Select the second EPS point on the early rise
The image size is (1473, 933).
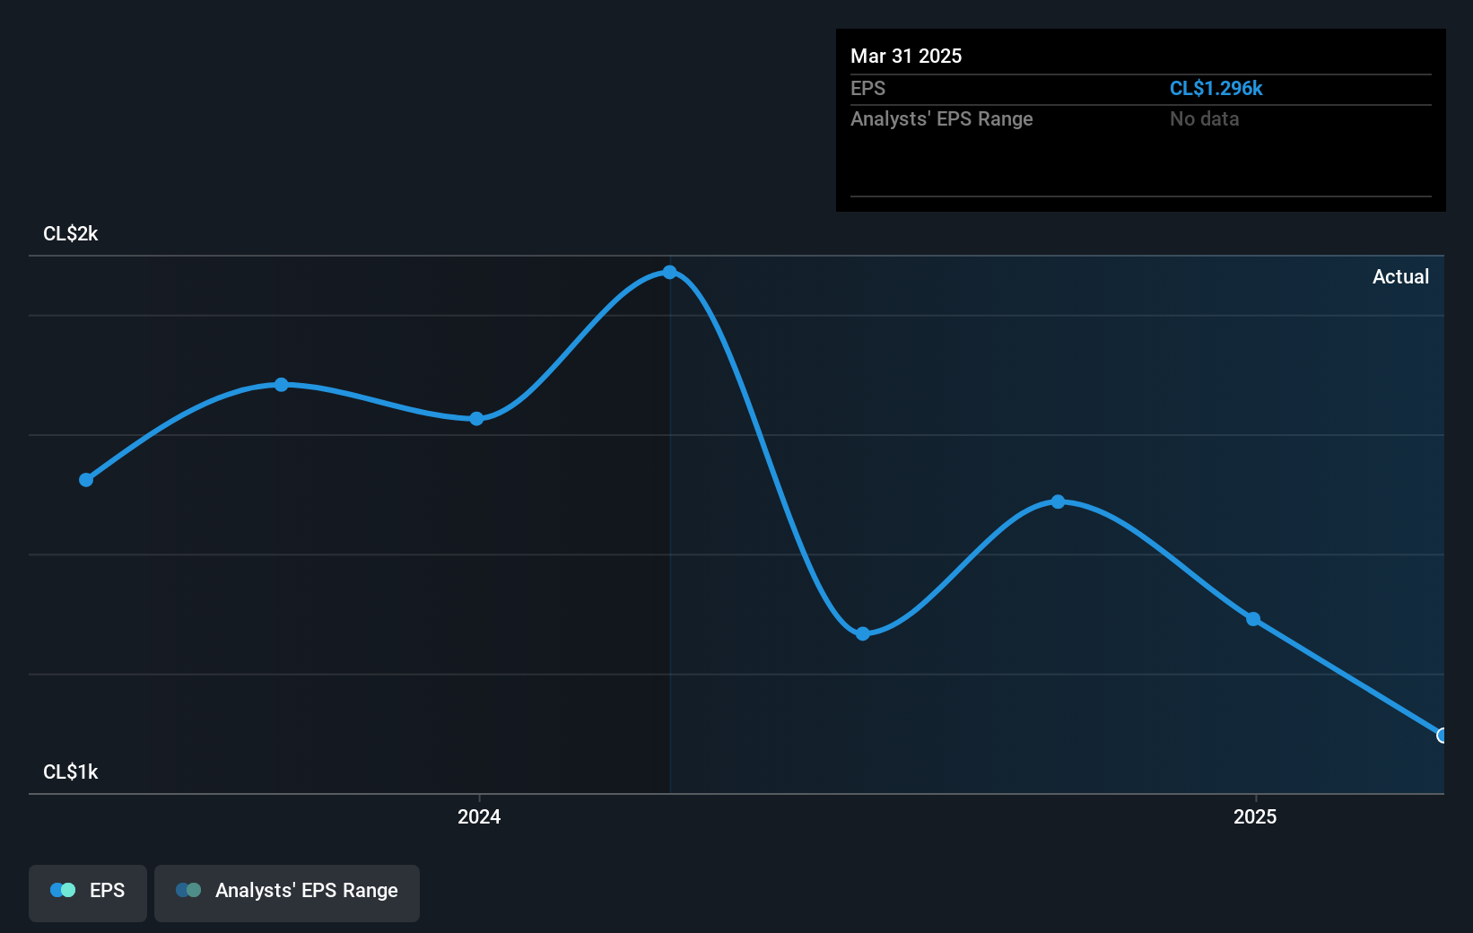[x=282, y=385]
